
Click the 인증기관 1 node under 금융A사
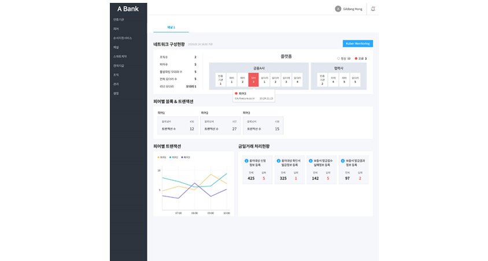(x=220, y=80)
